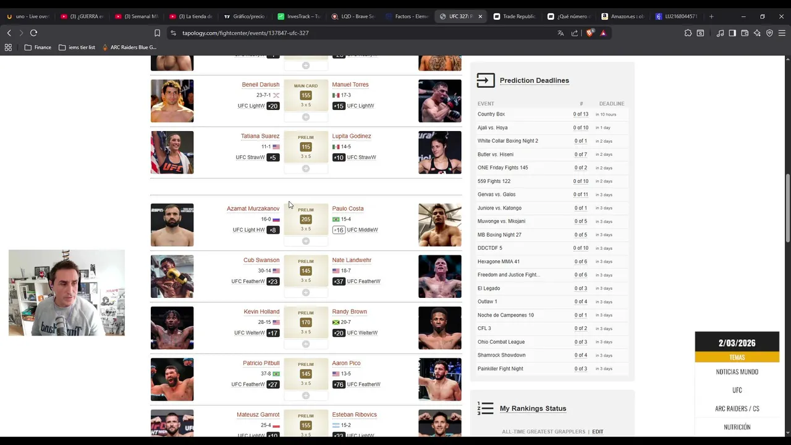The width and height of the screenshot is (791, 445).
Task: Click the Brave Rewards triangle icon
Action: tap(603, 33)
